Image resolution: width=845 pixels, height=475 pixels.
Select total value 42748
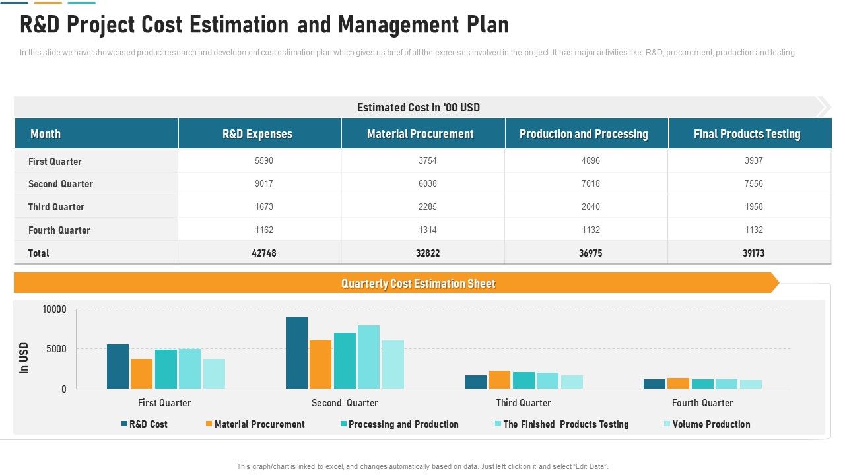(264, 253)
